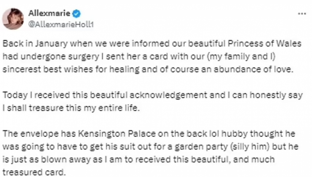Viewport: 312px width, 177px height.
Task: Open the @AllexmarieHoll1 handle link
Action: coord(61,25)
